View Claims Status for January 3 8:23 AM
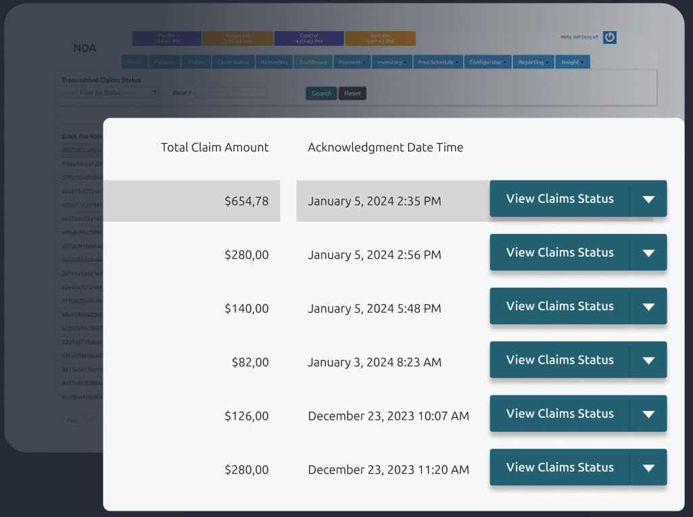The image size is (693, 517). coord(559,360)
